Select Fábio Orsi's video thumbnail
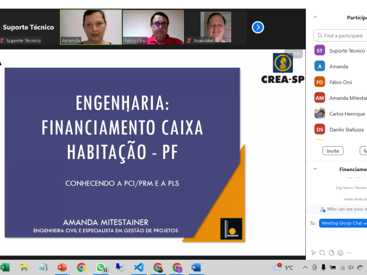Screen dimensions: 367x275 pos(154,27)
